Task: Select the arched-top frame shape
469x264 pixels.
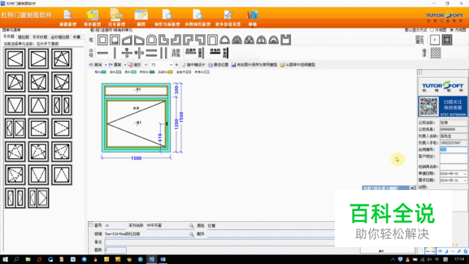Action: (x=151, y=40)
